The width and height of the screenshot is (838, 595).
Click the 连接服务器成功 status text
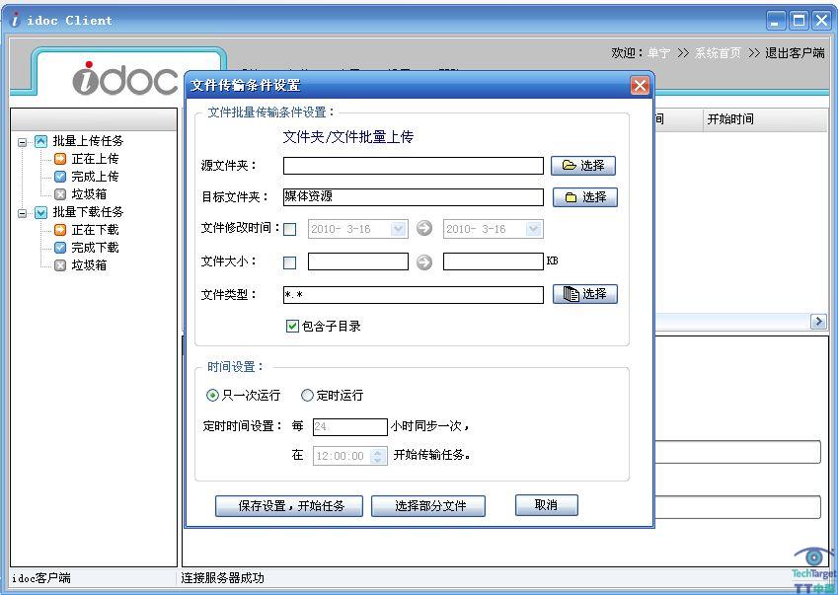click(222, 578)
